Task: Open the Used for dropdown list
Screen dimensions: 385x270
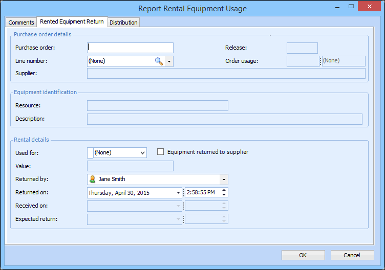Action: pos(142,152)
